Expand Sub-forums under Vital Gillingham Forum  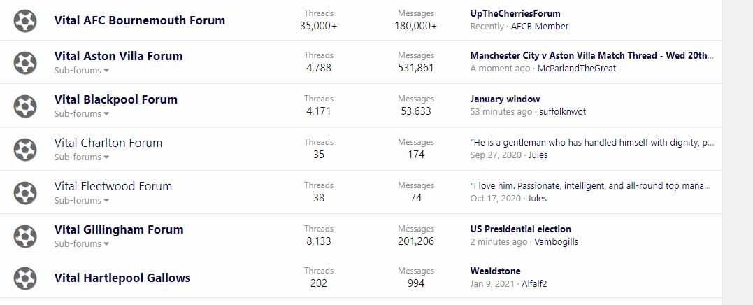point(82,244)
